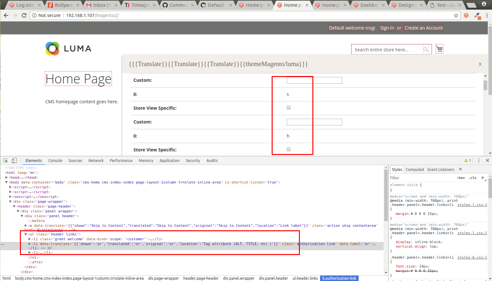Tick Store View Specific checkbox below 'h' row
The image size is (492, 281).
289,149
